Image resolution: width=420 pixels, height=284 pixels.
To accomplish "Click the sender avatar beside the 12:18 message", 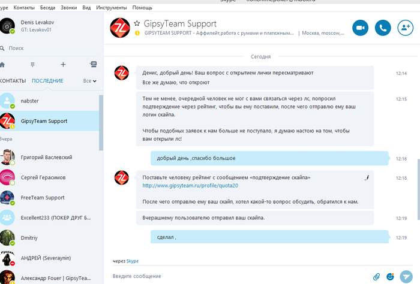I will (x=121, y=177).
